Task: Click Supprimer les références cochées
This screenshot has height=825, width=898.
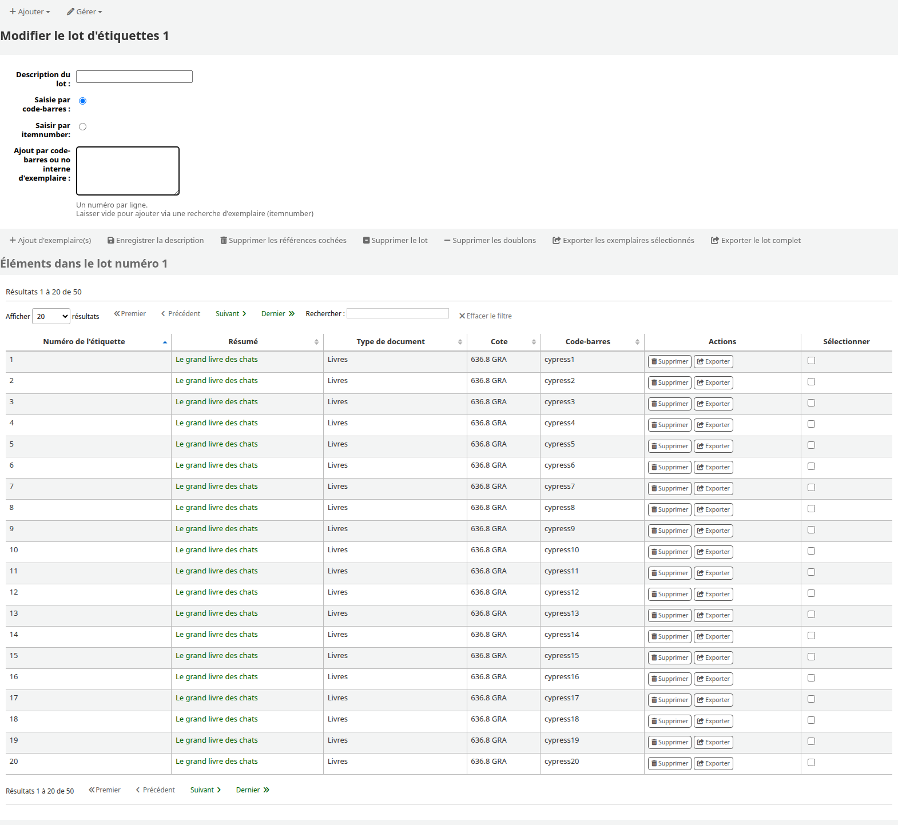Action: click(x=283, y=241)
